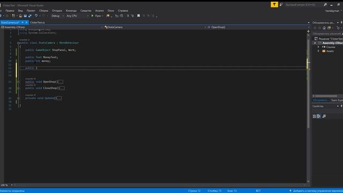The image size is (343, 193).
Task: Open the Проект menu
Action: click(x=31, y=11)
